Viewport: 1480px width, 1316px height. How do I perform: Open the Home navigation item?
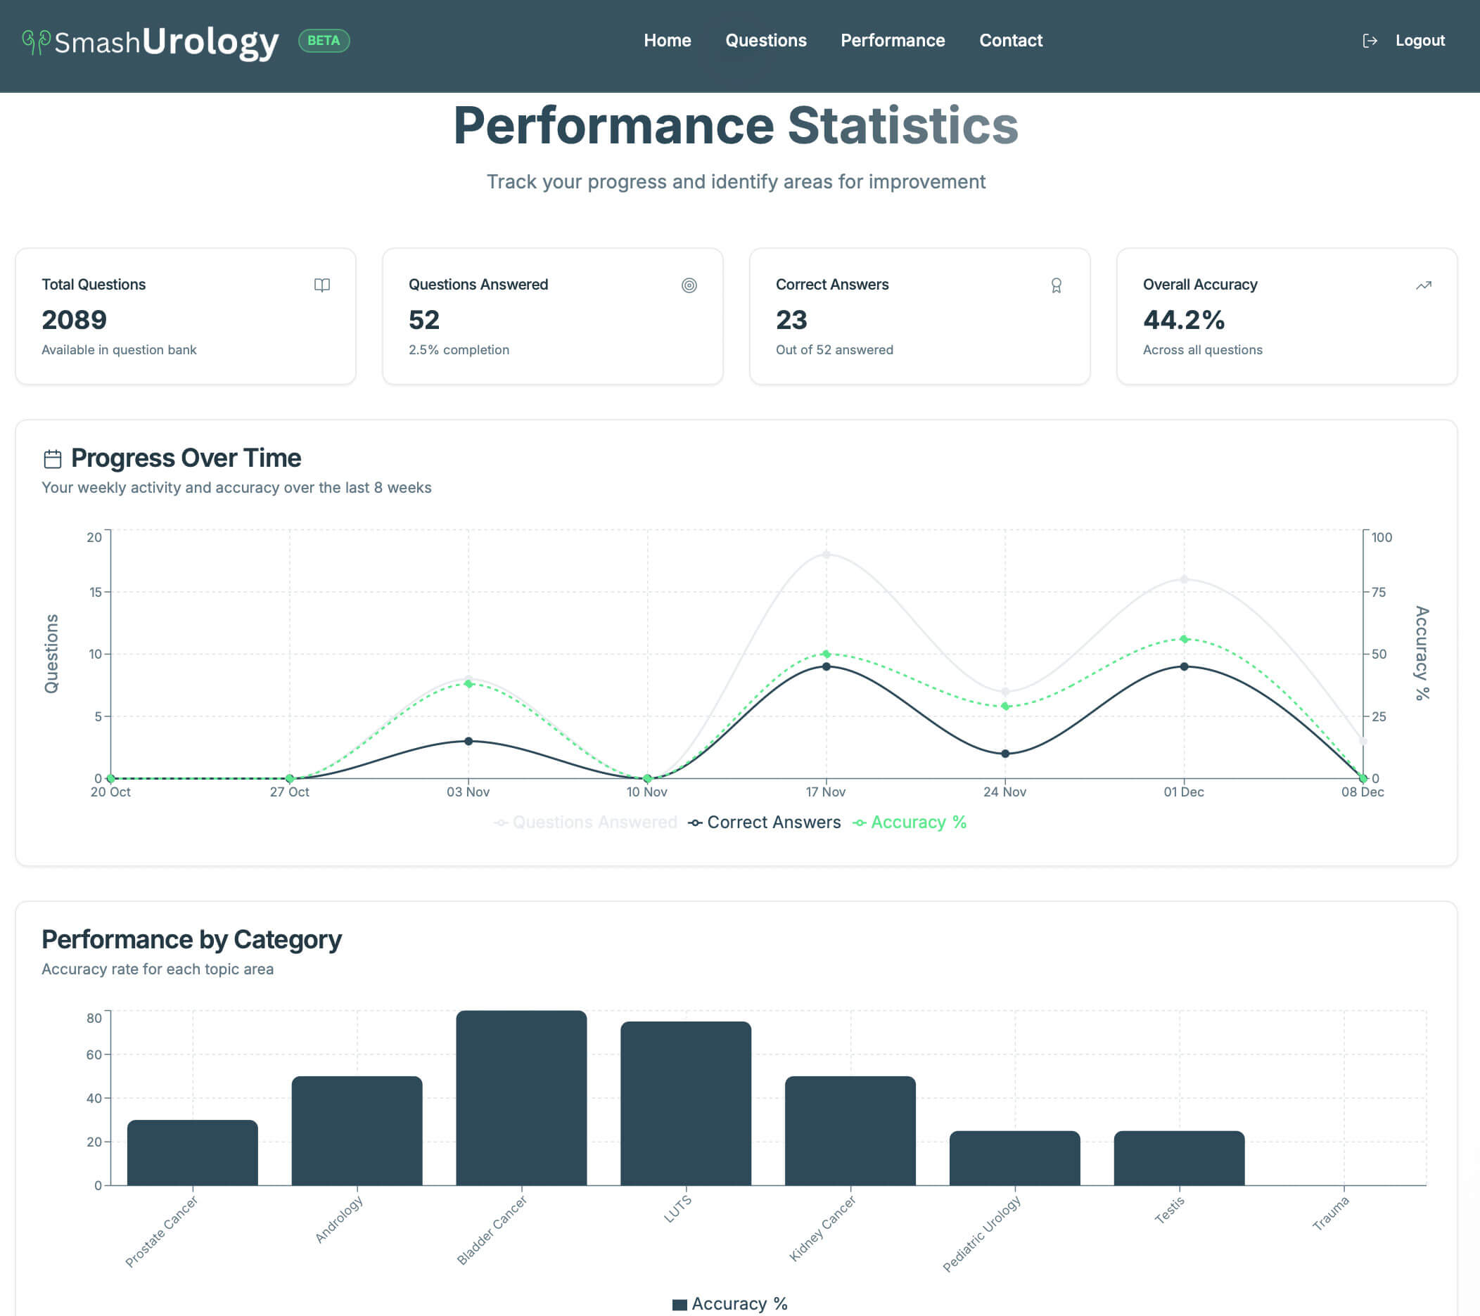click(667, 41)
